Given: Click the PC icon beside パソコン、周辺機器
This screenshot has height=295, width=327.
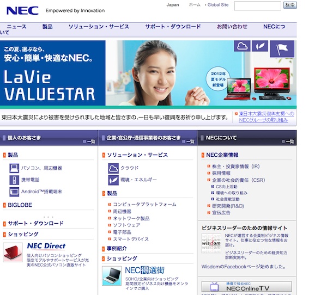Looking at the screenshot, I should (14, 168).
